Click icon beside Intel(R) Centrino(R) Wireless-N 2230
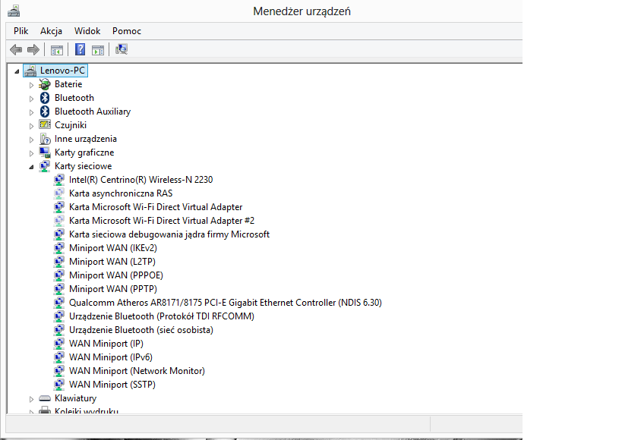The width and height of the screenshot is (622, 440). point(59,180)
